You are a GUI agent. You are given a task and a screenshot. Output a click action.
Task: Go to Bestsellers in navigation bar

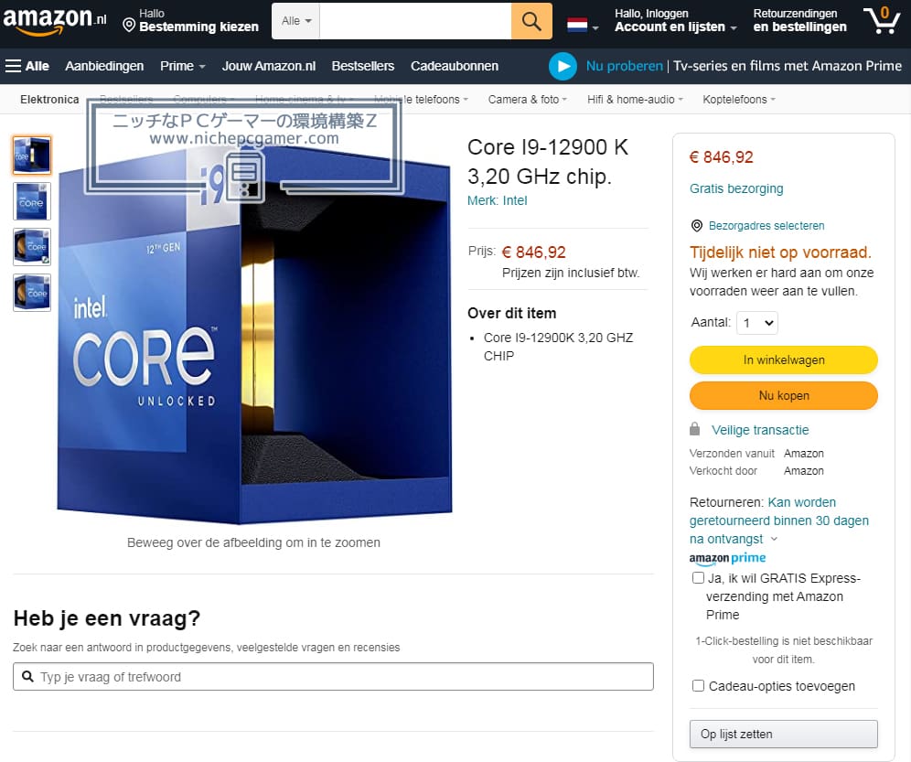(x=363, y=66)
